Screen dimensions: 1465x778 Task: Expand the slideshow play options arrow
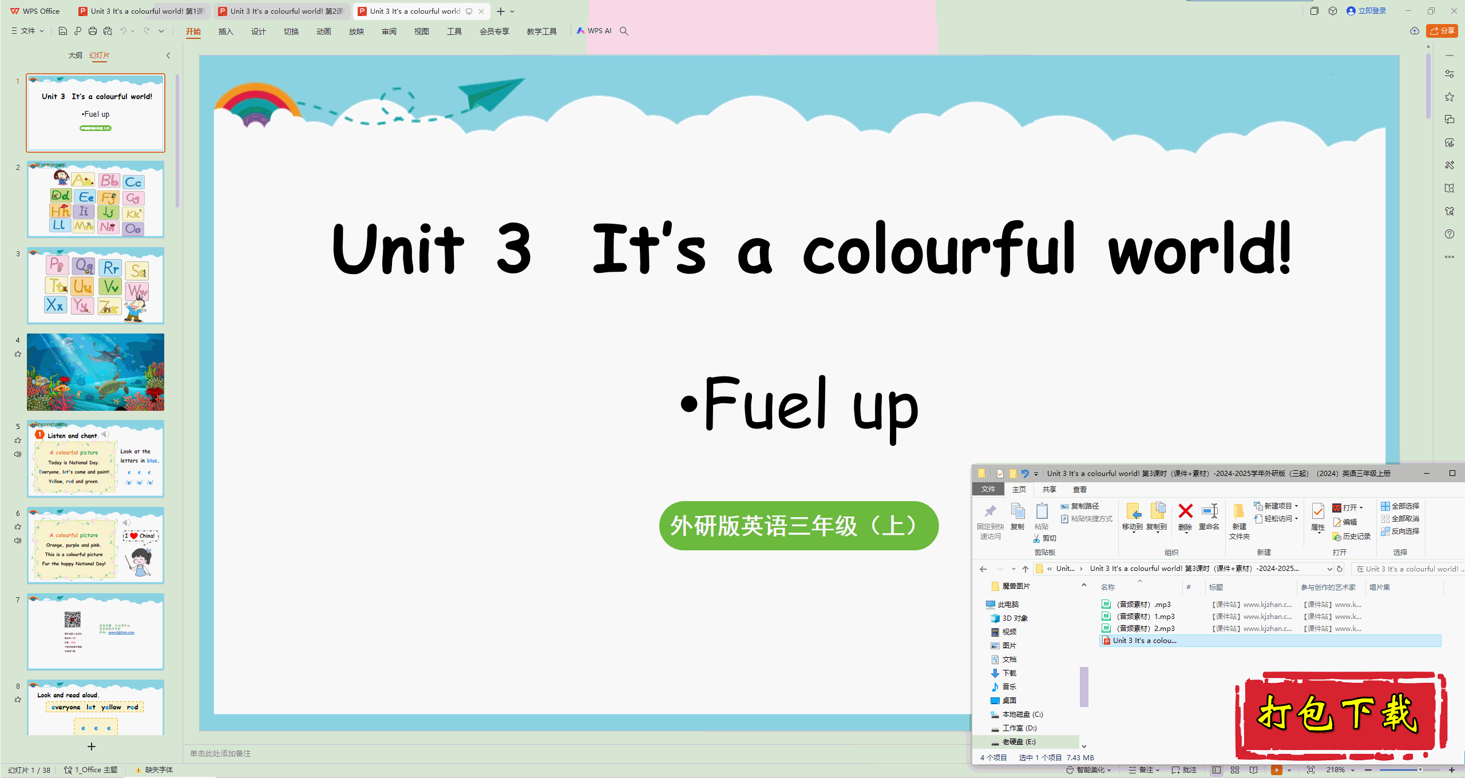point(1289,770)
